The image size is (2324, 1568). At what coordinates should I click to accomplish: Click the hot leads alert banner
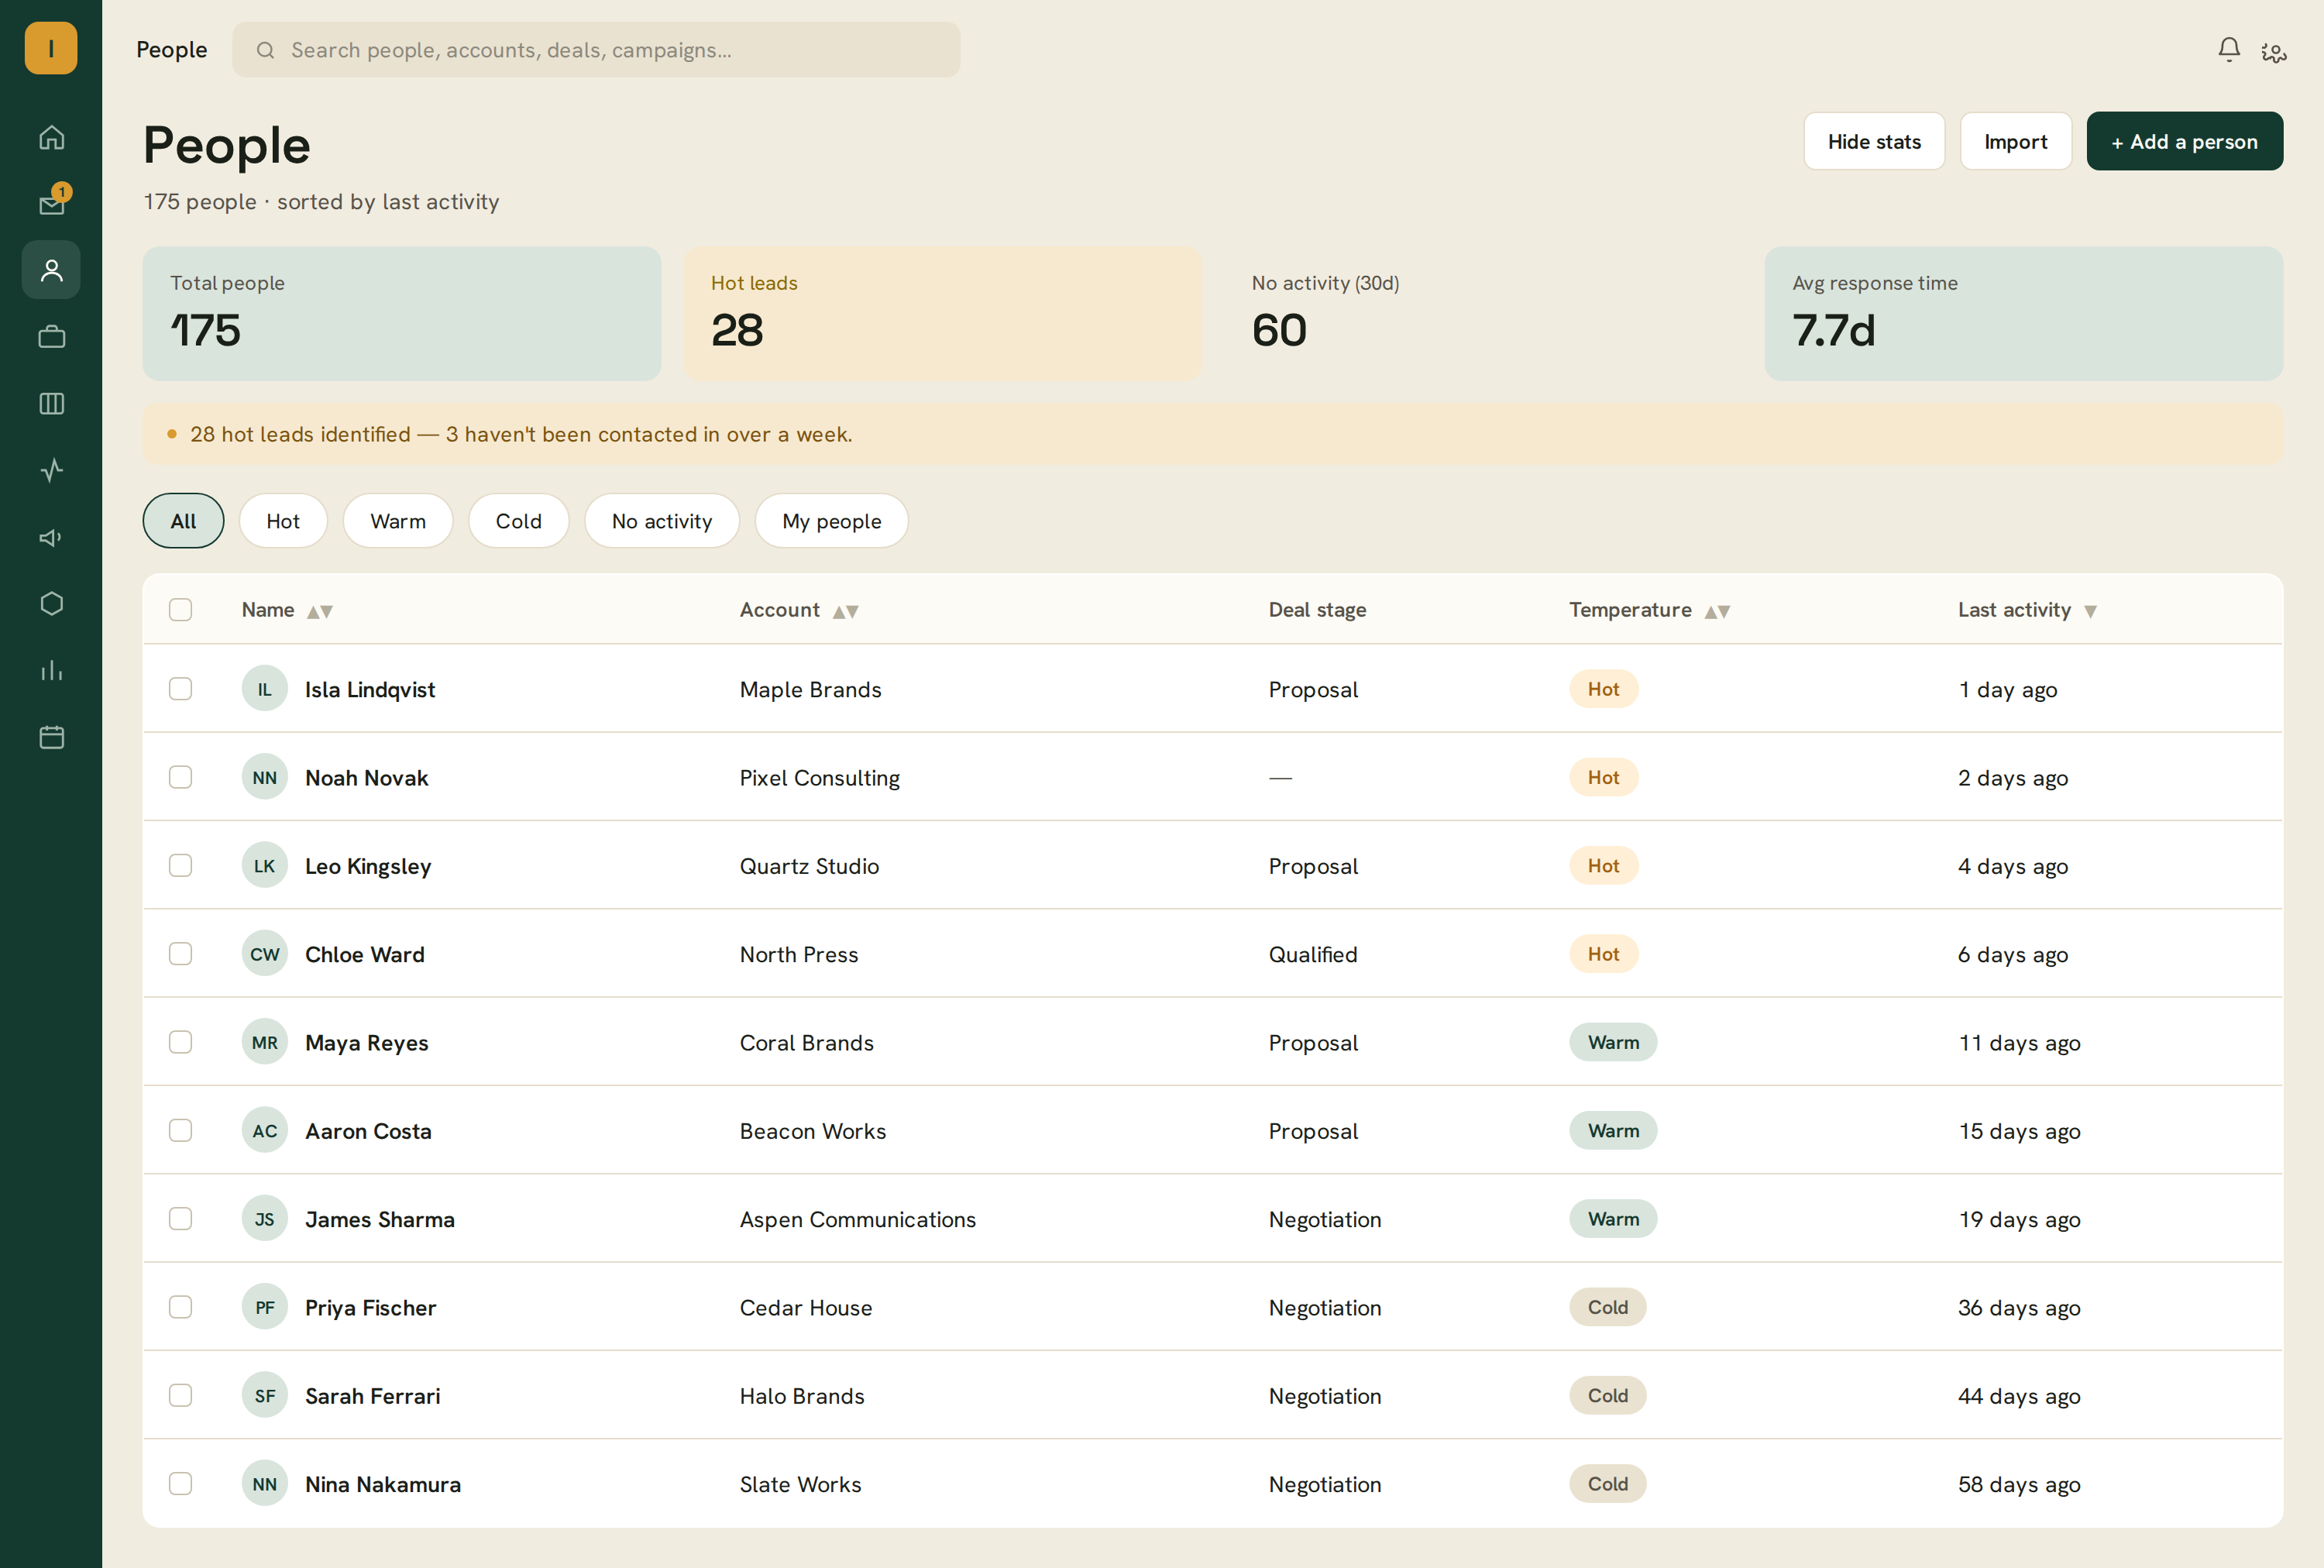[x=1212, y=434]
